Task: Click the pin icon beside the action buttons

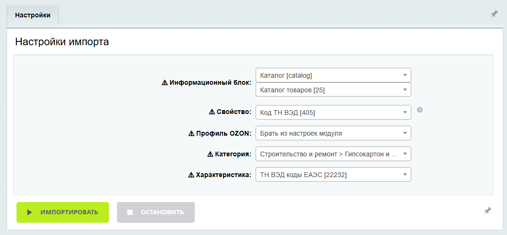Action: click(488, 211)
